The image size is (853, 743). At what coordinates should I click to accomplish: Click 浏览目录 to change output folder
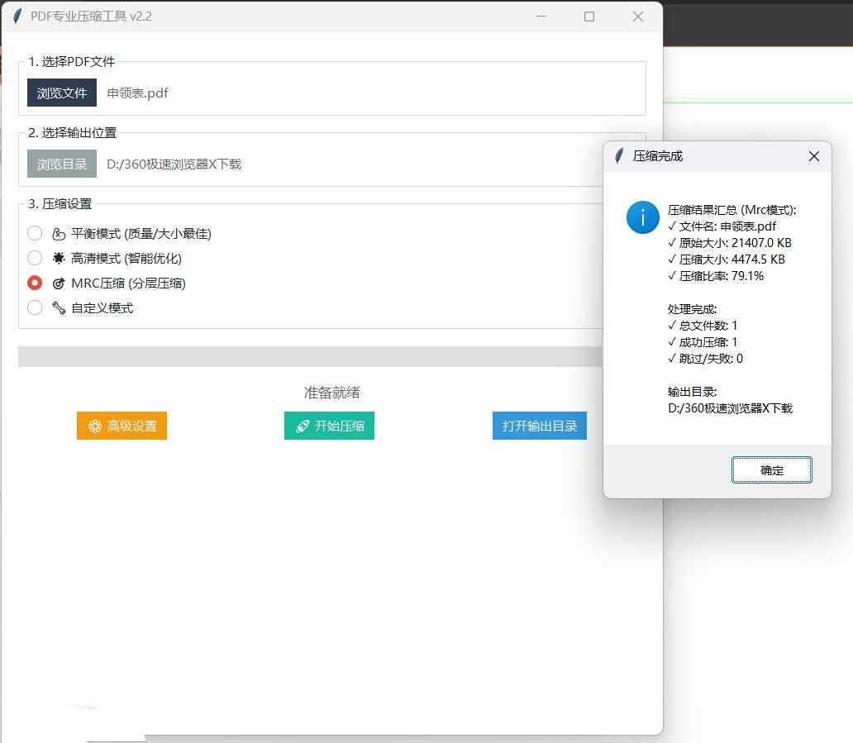coord(61,164)
